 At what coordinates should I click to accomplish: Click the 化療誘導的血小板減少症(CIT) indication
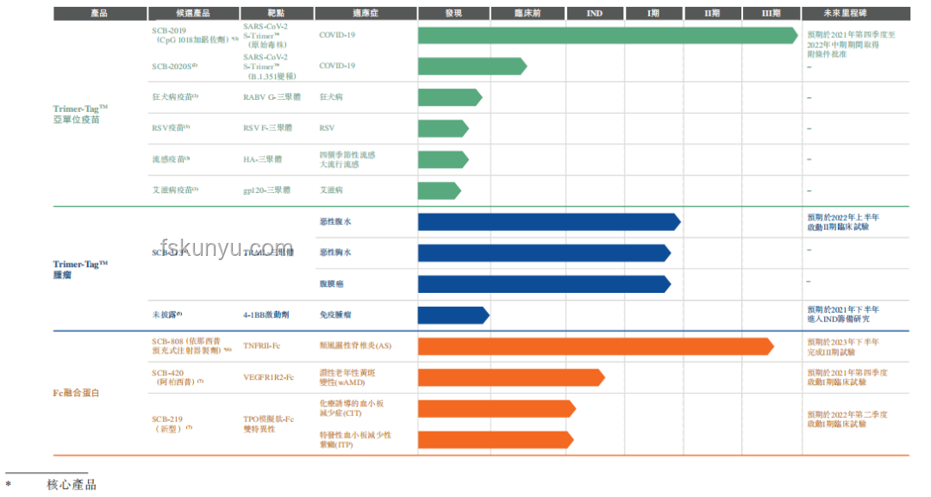coord(352,408)
